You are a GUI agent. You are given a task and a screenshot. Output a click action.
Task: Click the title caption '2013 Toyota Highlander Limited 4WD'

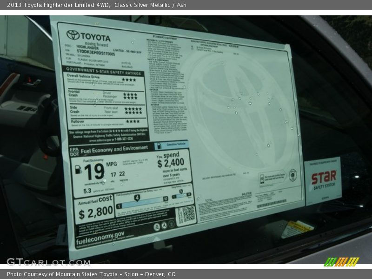click(x=59, y=5)
